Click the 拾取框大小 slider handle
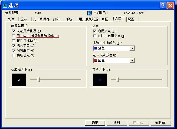The image size is (177, 129). pos(38,80)
